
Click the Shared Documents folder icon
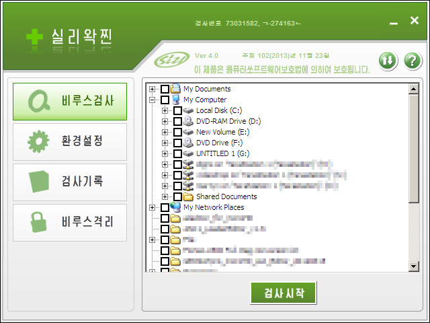pos(188,196)
